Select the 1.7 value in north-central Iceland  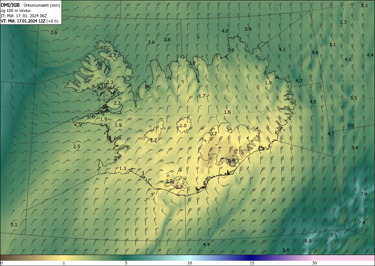202,96
